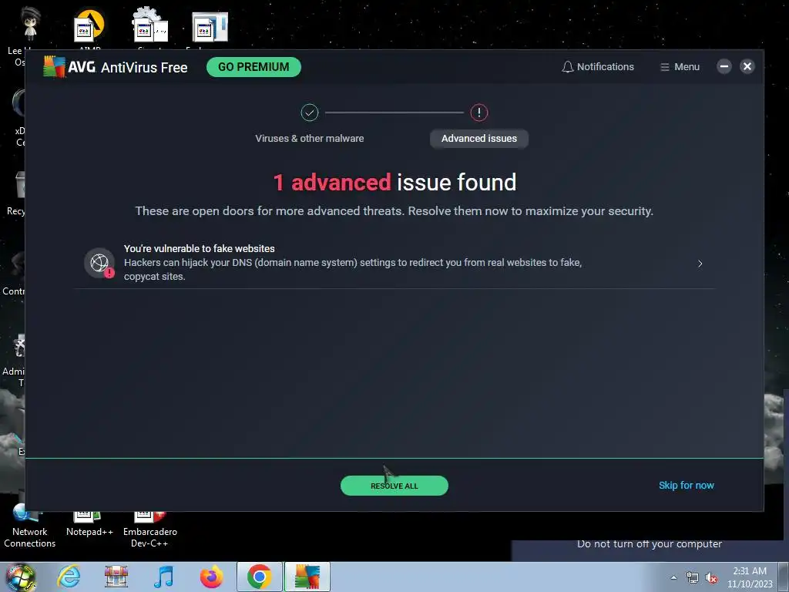Open Google Chrome from taskbar
The image size is (789, 592).
point(259,577)
